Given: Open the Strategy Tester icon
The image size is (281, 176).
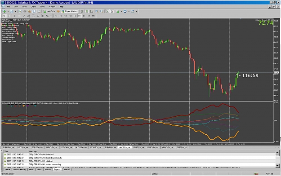Looking at the screenshot, I should [39, 11].
